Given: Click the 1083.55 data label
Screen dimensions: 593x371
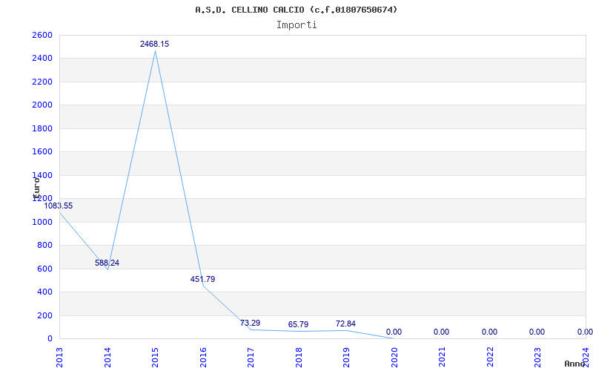Looking at the screenshot, I should pyautogui.click(x=59, y=206).
